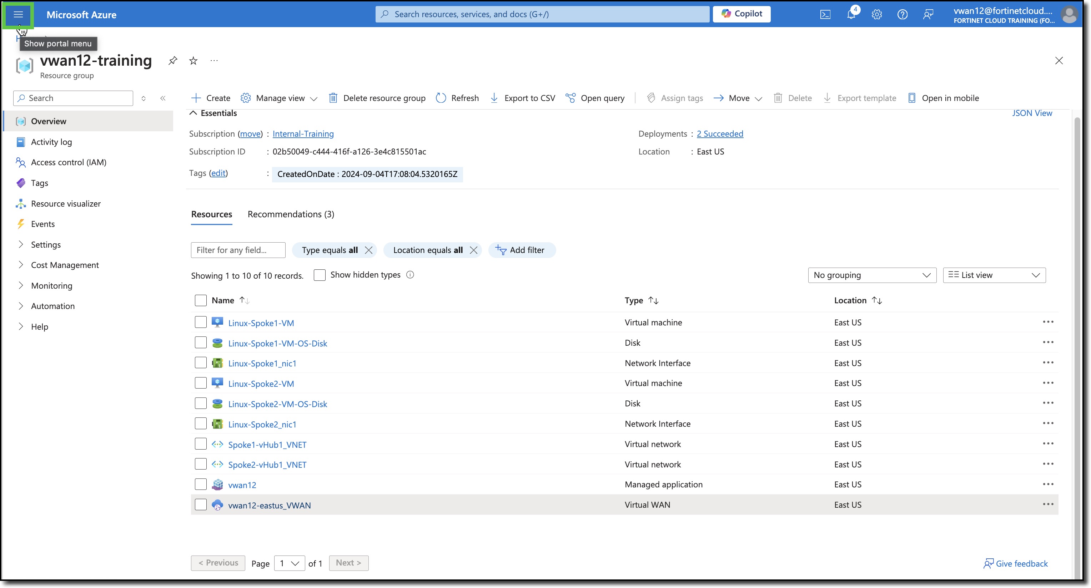Collapse the left sidebar menu
The image size is (1091, 588).
click(163, 98)
